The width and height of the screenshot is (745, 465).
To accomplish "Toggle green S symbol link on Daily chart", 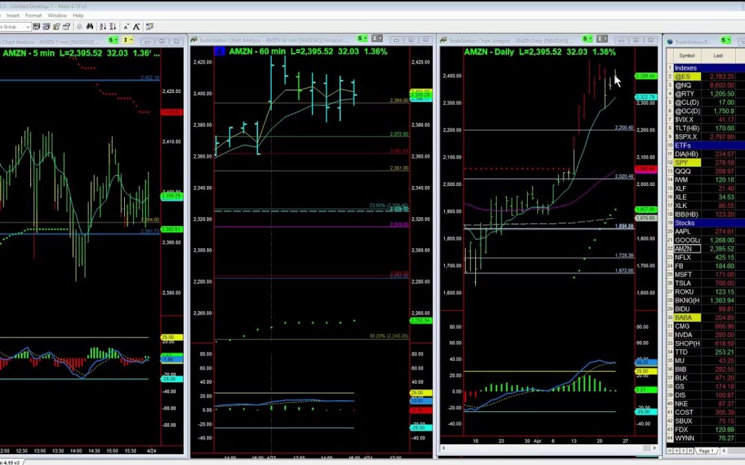I will pos(587,39).
